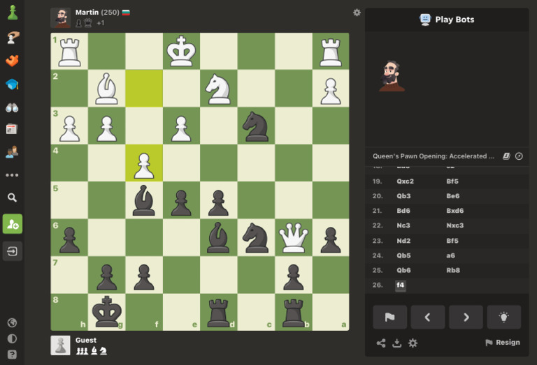Click the Chess.com green pawn logo
This screenshot has width=537, height=365.
(x=13, y=13)
